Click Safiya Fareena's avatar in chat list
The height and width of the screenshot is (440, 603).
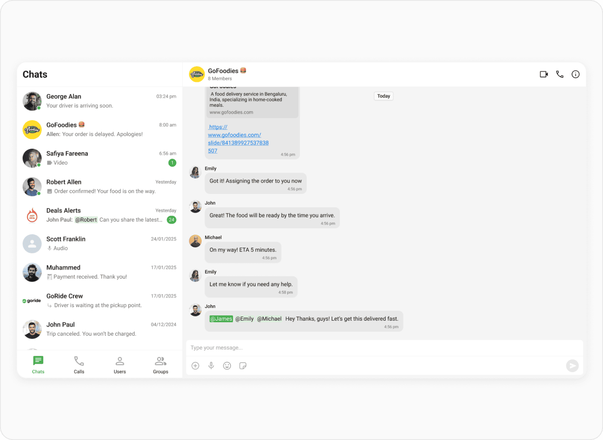(32, 158)
